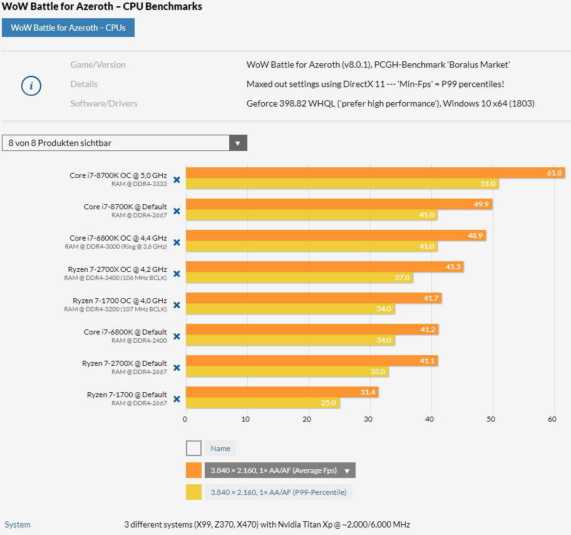Click the orange 41.7 bar
571x535 pixels.
tap(314, 298)
